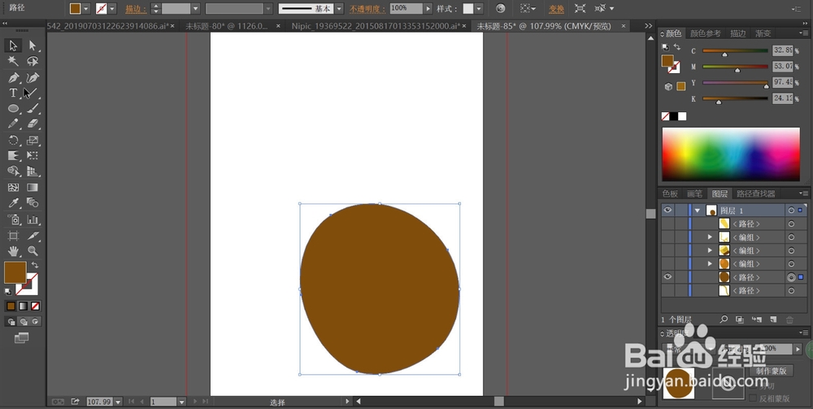The height and width of the screenshot is (409, 813).
Task: Open the 变换 transform link
Action: click(x=556, y=9)
